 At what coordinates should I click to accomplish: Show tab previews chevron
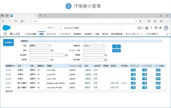pyautogui.click(x=45, y=16)
